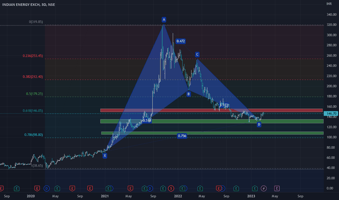
Task: Click red E earnings icon above May 2021
Action: coord(130,188)
